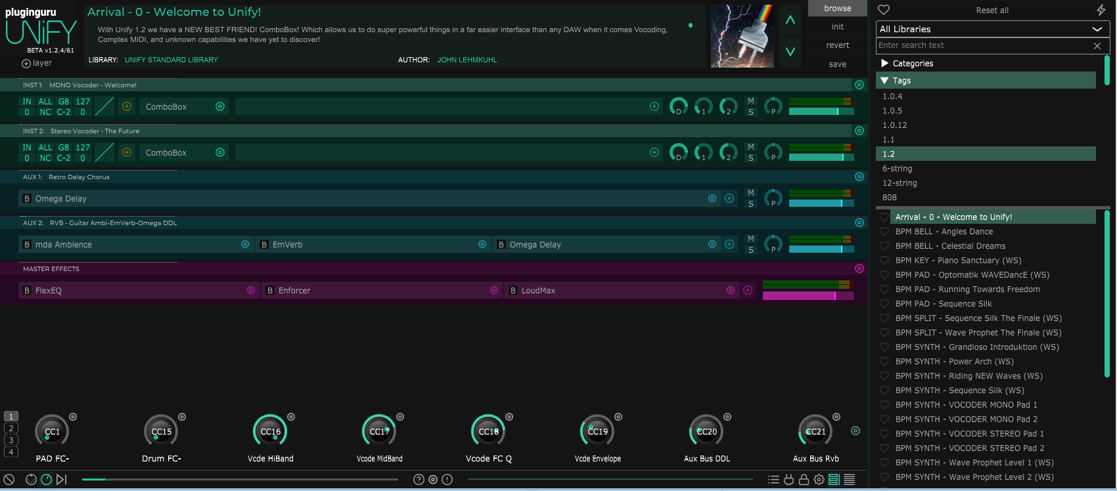Click the panic/stop circle-slash icon

[x=9, y=479]
